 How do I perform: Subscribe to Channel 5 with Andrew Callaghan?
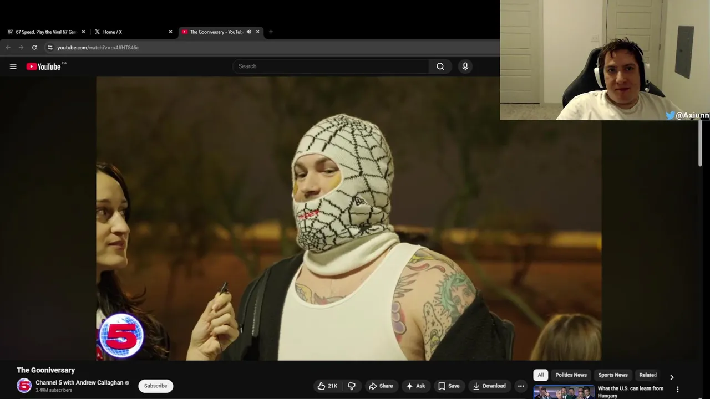(155, 386)
